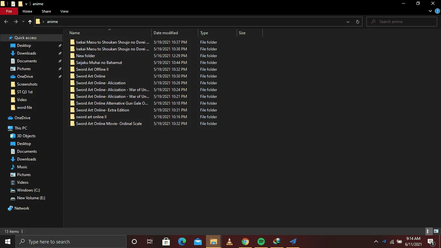
Task: Go up one folder level
Action: (30, 22)
